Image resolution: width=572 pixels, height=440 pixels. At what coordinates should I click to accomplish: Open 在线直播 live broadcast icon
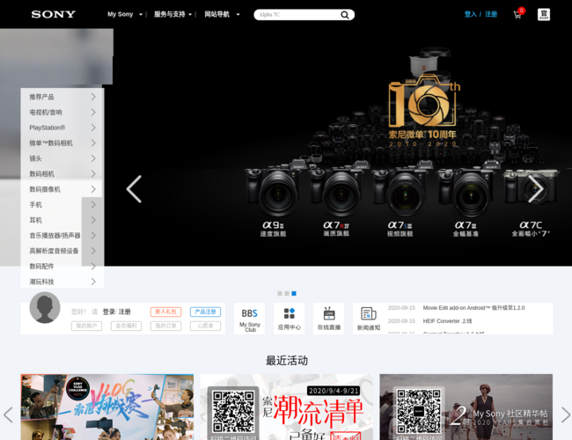(329, 319)
